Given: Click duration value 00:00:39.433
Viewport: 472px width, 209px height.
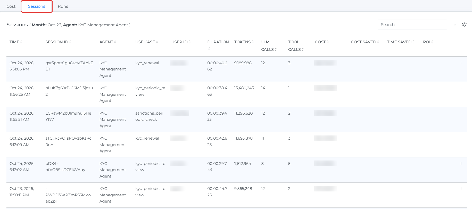Looking at the screenshot, I should pos(217,116).
